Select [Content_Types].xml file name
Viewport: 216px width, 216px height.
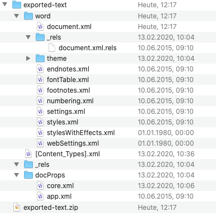(x=68, y=154)
